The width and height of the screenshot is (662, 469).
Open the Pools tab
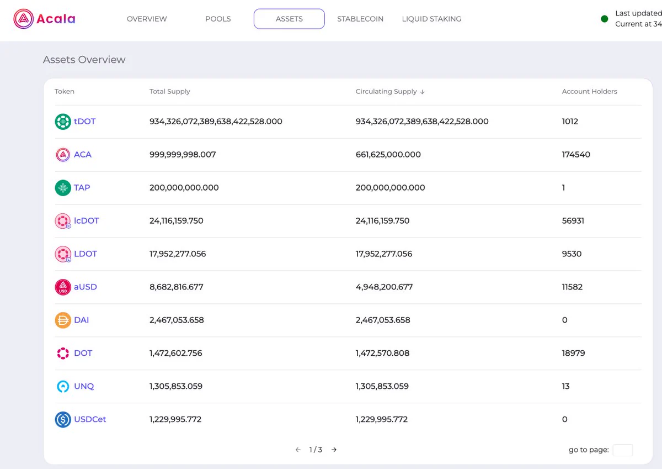point(218,19)
